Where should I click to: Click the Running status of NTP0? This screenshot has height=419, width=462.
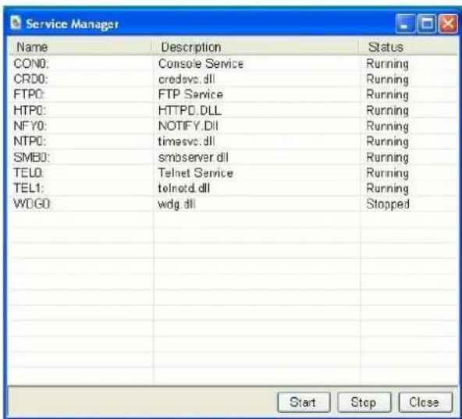(387, 142)
